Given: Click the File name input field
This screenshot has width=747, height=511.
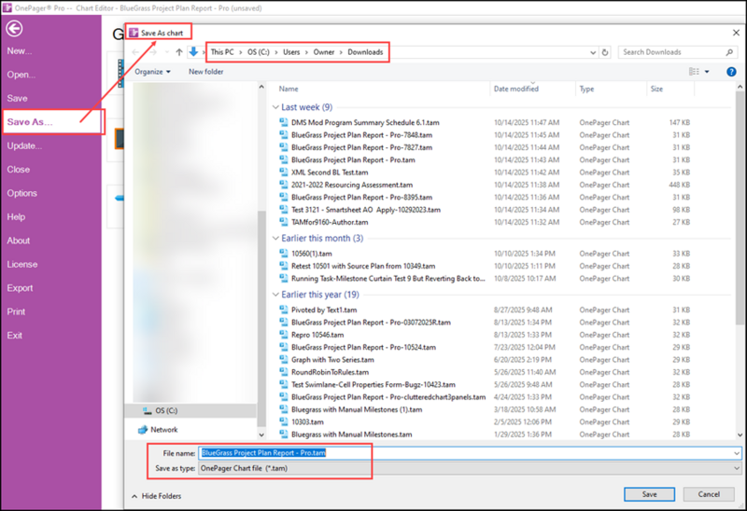Looking at the screenshot, I should pyautogui.click(x=466, y=453).
